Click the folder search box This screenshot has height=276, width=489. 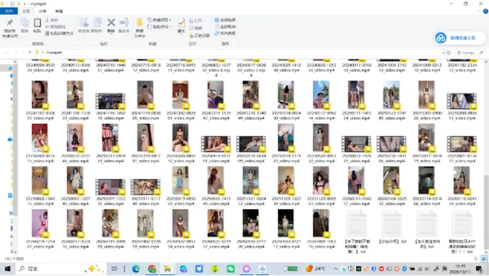pyautogui.click(x=470, y=53)
